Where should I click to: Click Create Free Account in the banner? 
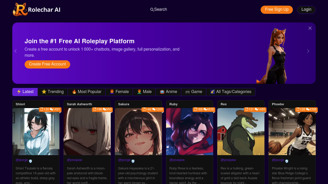pos(47,64)
